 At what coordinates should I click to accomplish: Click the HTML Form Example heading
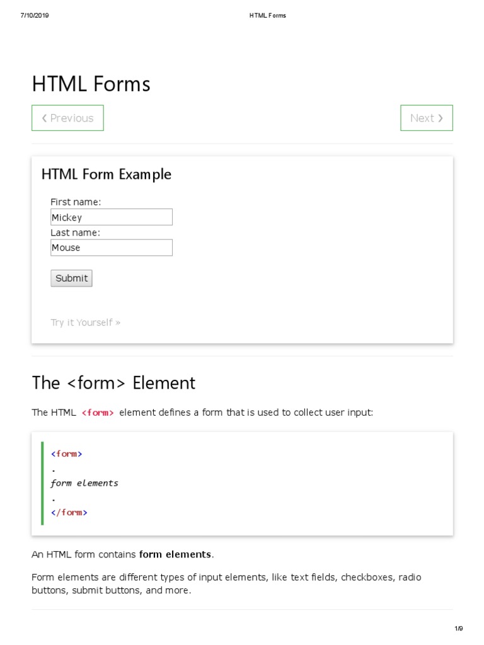tap(107, 174)
